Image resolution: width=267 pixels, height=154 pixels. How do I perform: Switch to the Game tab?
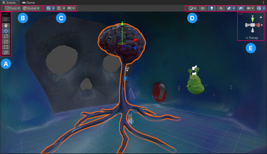29,3
